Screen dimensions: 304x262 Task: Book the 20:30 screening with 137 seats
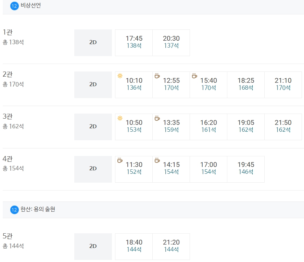(x=171, y=42)
